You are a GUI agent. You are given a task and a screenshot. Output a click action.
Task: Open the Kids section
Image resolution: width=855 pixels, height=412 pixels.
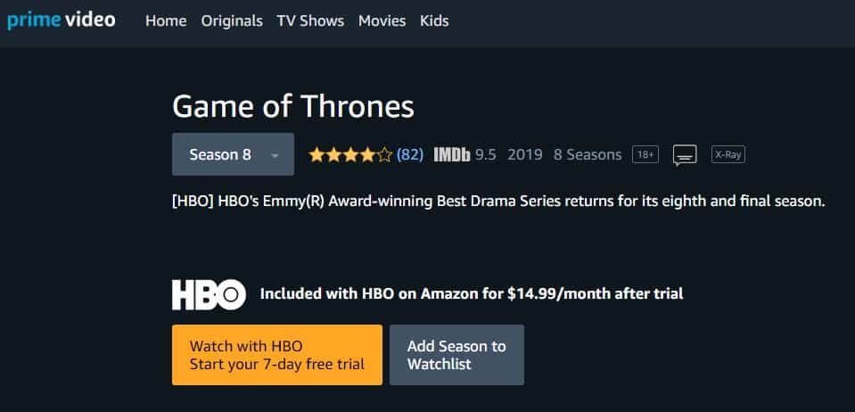point(434,21)
